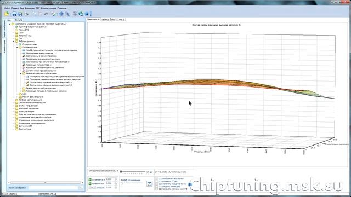Toggle '3D: следить за мышью' checkbox
Image resolution: width=351 pixels, height=197 pixels.
pos(156,186)
